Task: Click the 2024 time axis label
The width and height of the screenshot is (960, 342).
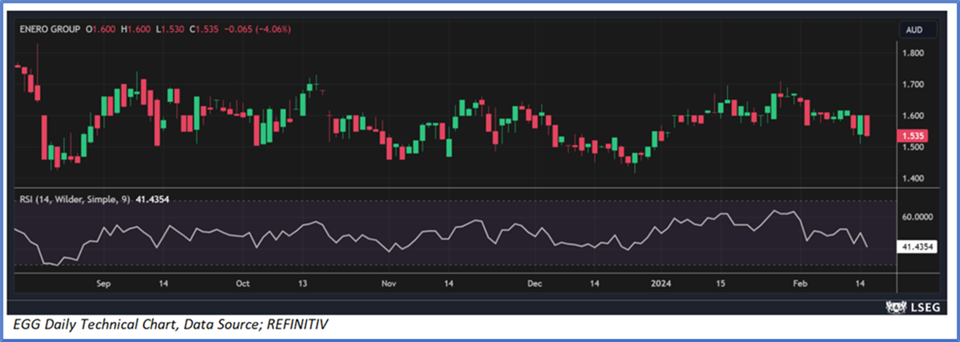Action: [661, 283]
